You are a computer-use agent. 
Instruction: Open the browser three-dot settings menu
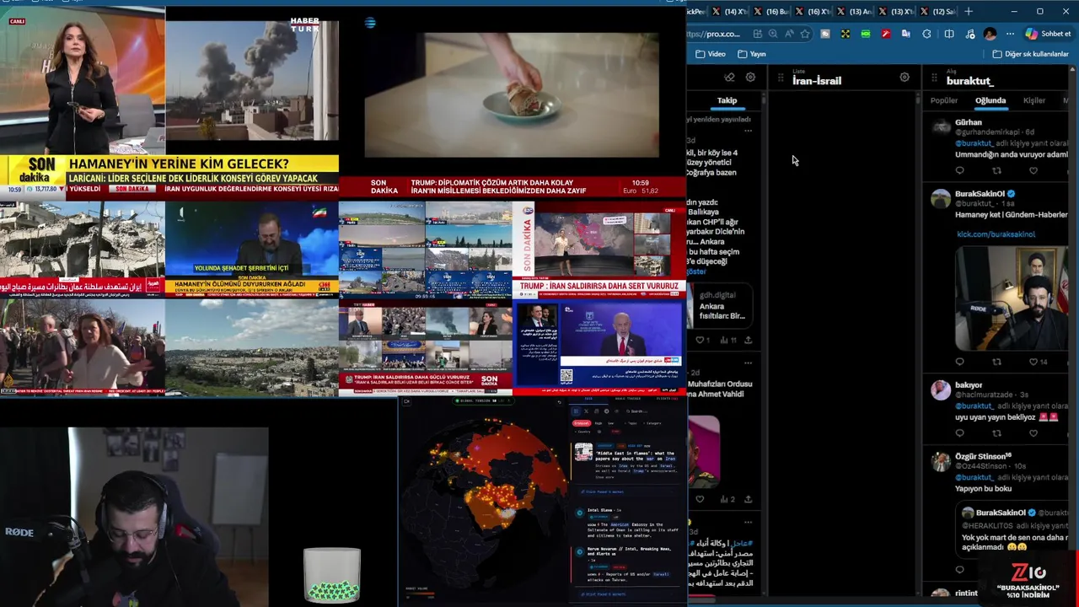(1010, 34)
